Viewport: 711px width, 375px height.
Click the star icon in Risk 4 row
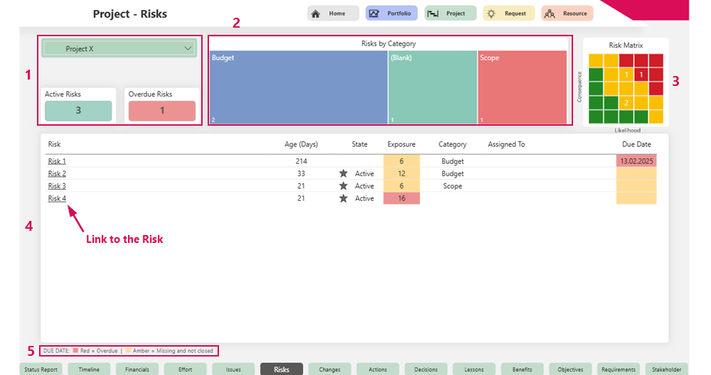(343, 199)
